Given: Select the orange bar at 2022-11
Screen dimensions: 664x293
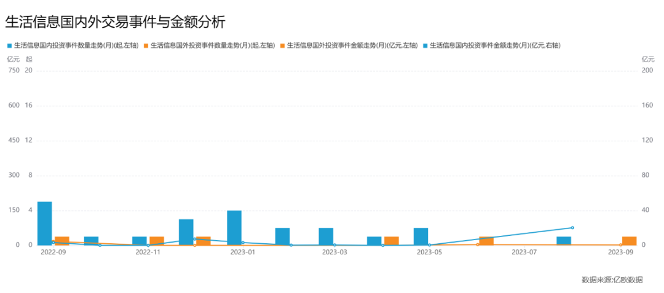Looking at the screenshot, I should [157, 241].
